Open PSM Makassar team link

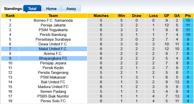pos(53,77)
